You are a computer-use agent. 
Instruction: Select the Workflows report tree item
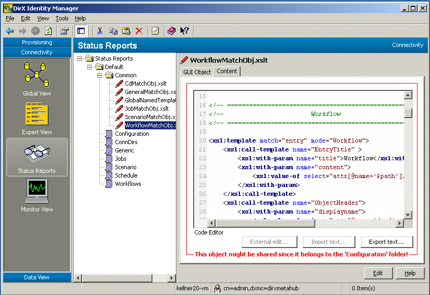[128, 184]
